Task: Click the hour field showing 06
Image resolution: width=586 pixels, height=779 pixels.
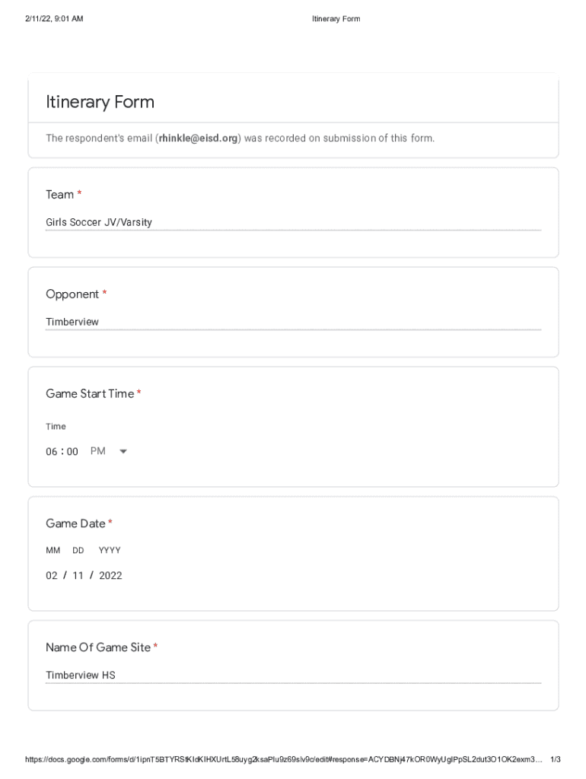Action: pos(52,452)
